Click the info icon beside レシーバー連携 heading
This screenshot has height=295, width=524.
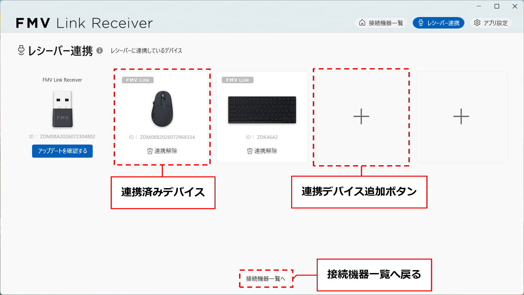(x=100, y=50)
